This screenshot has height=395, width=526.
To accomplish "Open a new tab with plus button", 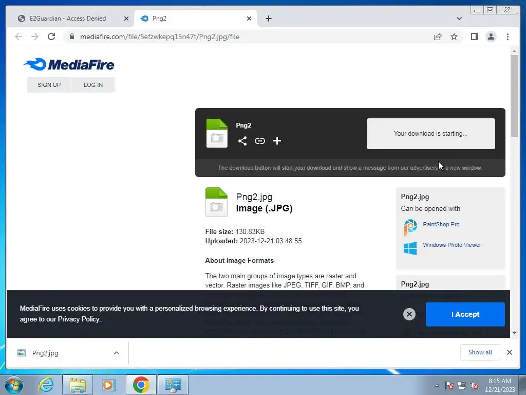I will pyautogui.click(x=268, y=19).
